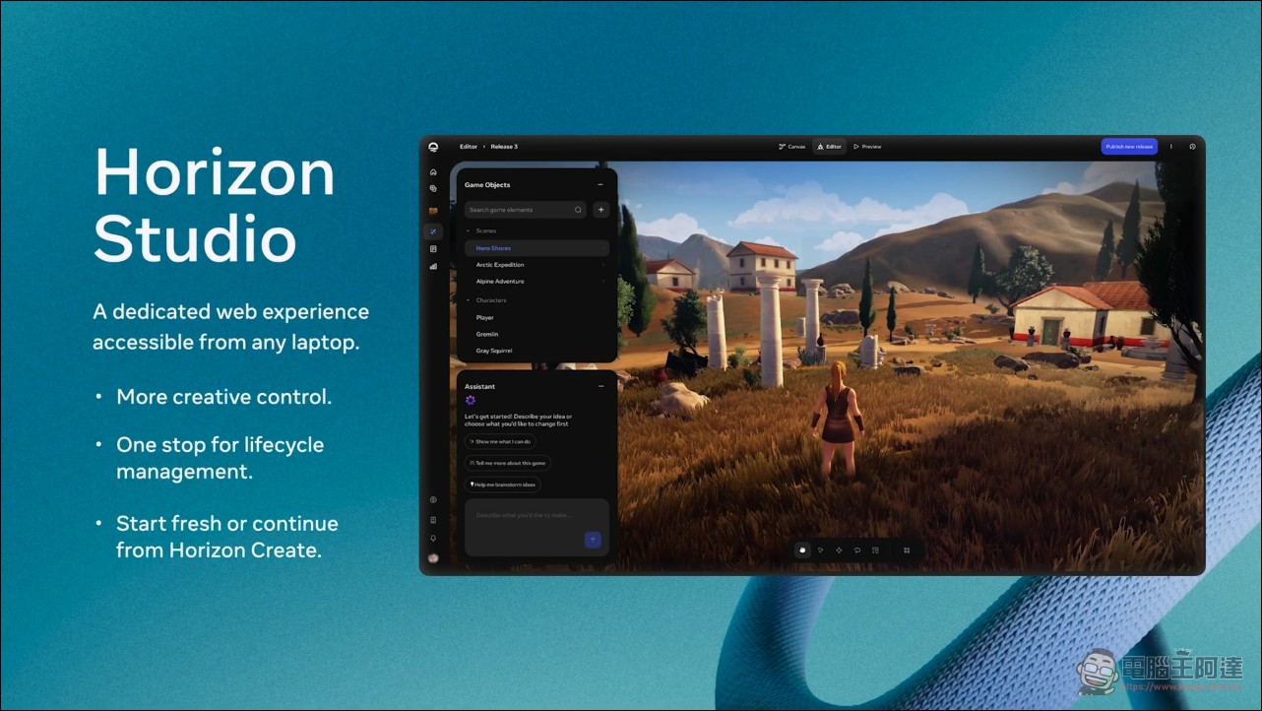Focus the 'Describe what you'd like to make' box
This screenshot has height=711, width=1262.
(536, 527)
